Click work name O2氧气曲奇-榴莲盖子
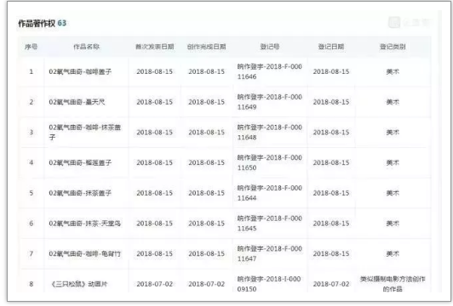453x306 pixels. (80, 162)
